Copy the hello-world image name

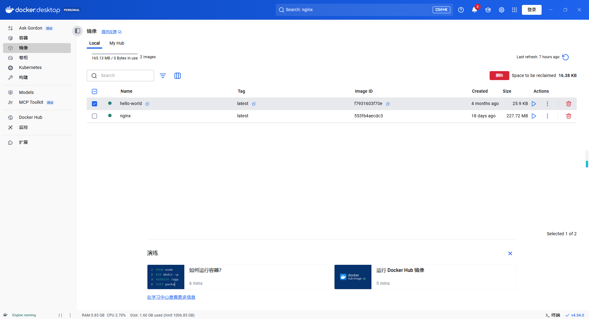pyautogui.click(x=147, y=104)
